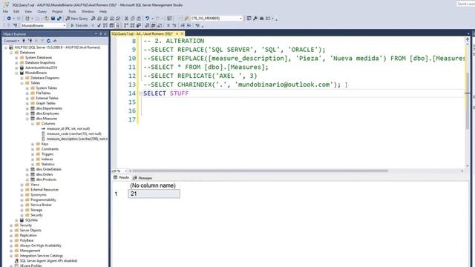Select the measure_id primary key column
The height and width of the screenshot is (267, 475).
[68, 128]
